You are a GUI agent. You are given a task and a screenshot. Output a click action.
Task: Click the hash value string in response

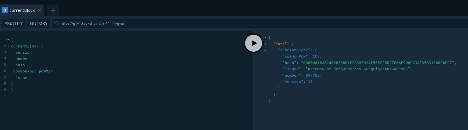[x=377, y=63]
